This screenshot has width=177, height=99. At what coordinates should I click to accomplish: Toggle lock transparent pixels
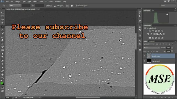coord(149,51)
